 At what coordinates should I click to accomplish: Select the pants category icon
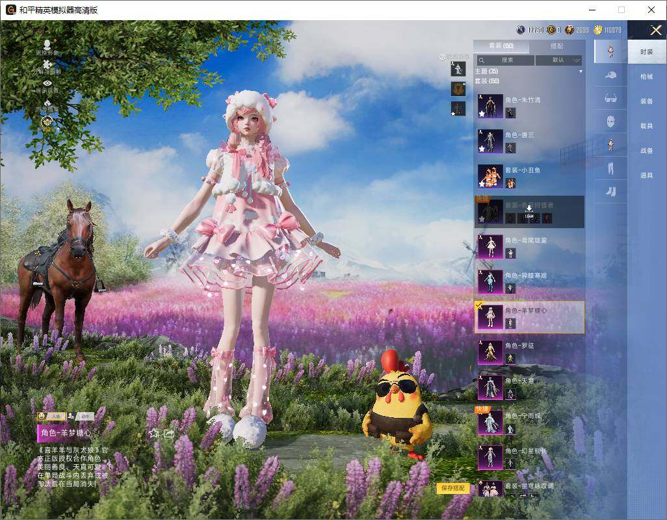pyautogui.click(x=610, y=168)
